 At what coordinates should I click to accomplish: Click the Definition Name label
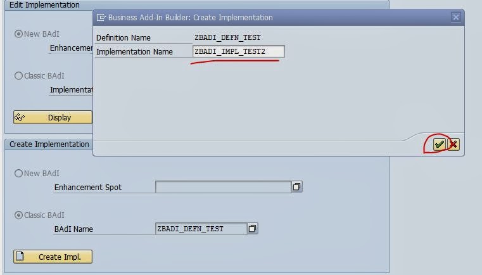[x=124, y=38]
